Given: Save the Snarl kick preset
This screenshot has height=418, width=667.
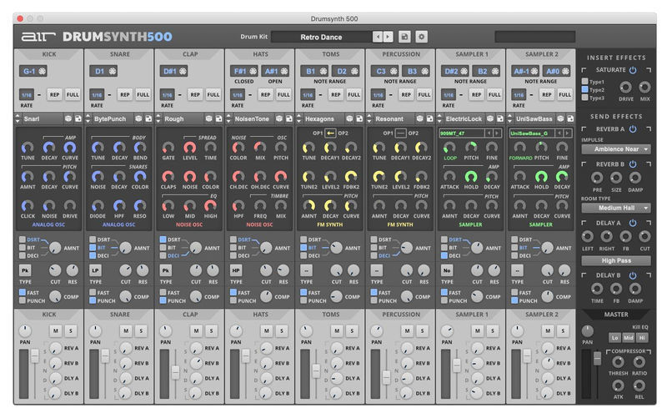Looking at the screenshot, I should (78, 118).
